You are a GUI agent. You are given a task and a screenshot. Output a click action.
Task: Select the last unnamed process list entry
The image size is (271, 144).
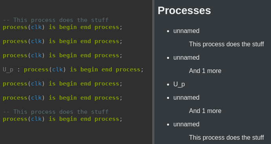(x=186, y=124)
